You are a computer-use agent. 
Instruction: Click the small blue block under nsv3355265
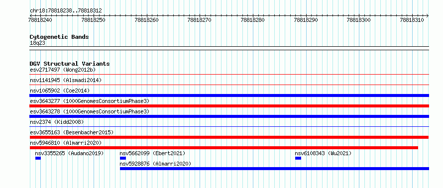[38, 158]
